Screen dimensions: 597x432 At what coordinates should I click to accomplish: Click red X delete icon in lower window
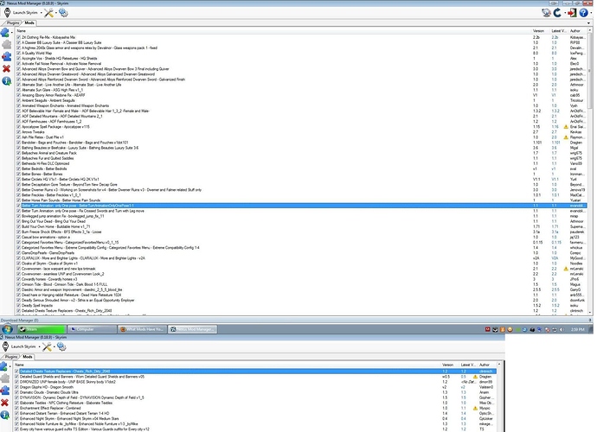tap(4, 403)
